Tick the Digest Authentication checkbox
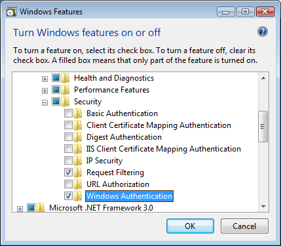Screen dimensions: 281x246 click(68, 137)
